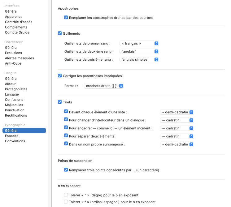Screen dimensions: 231x207
Task: Enable ordinal espagnol tolerance checkbox
Action: (x=66, y=202)
